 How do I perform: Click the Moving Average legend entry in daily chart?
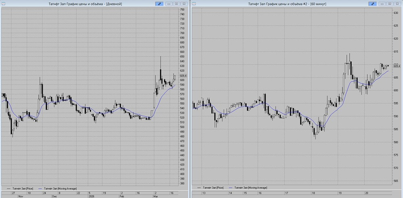[58, 188]
